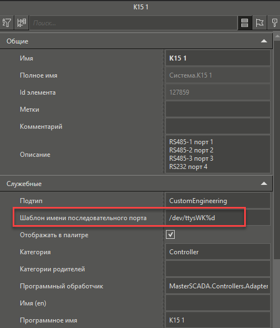Edit serial port template /dev/ttysWK%d
The height and width of the screenshot is (328, 280).
(218, 218)
